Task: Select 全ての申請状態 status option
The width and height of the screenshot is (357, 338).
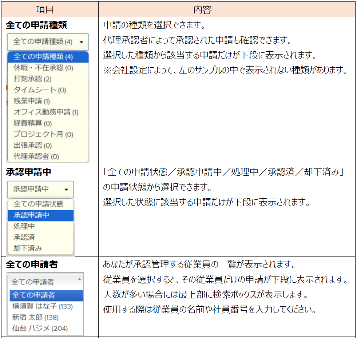Action: [x=38, y=204]
